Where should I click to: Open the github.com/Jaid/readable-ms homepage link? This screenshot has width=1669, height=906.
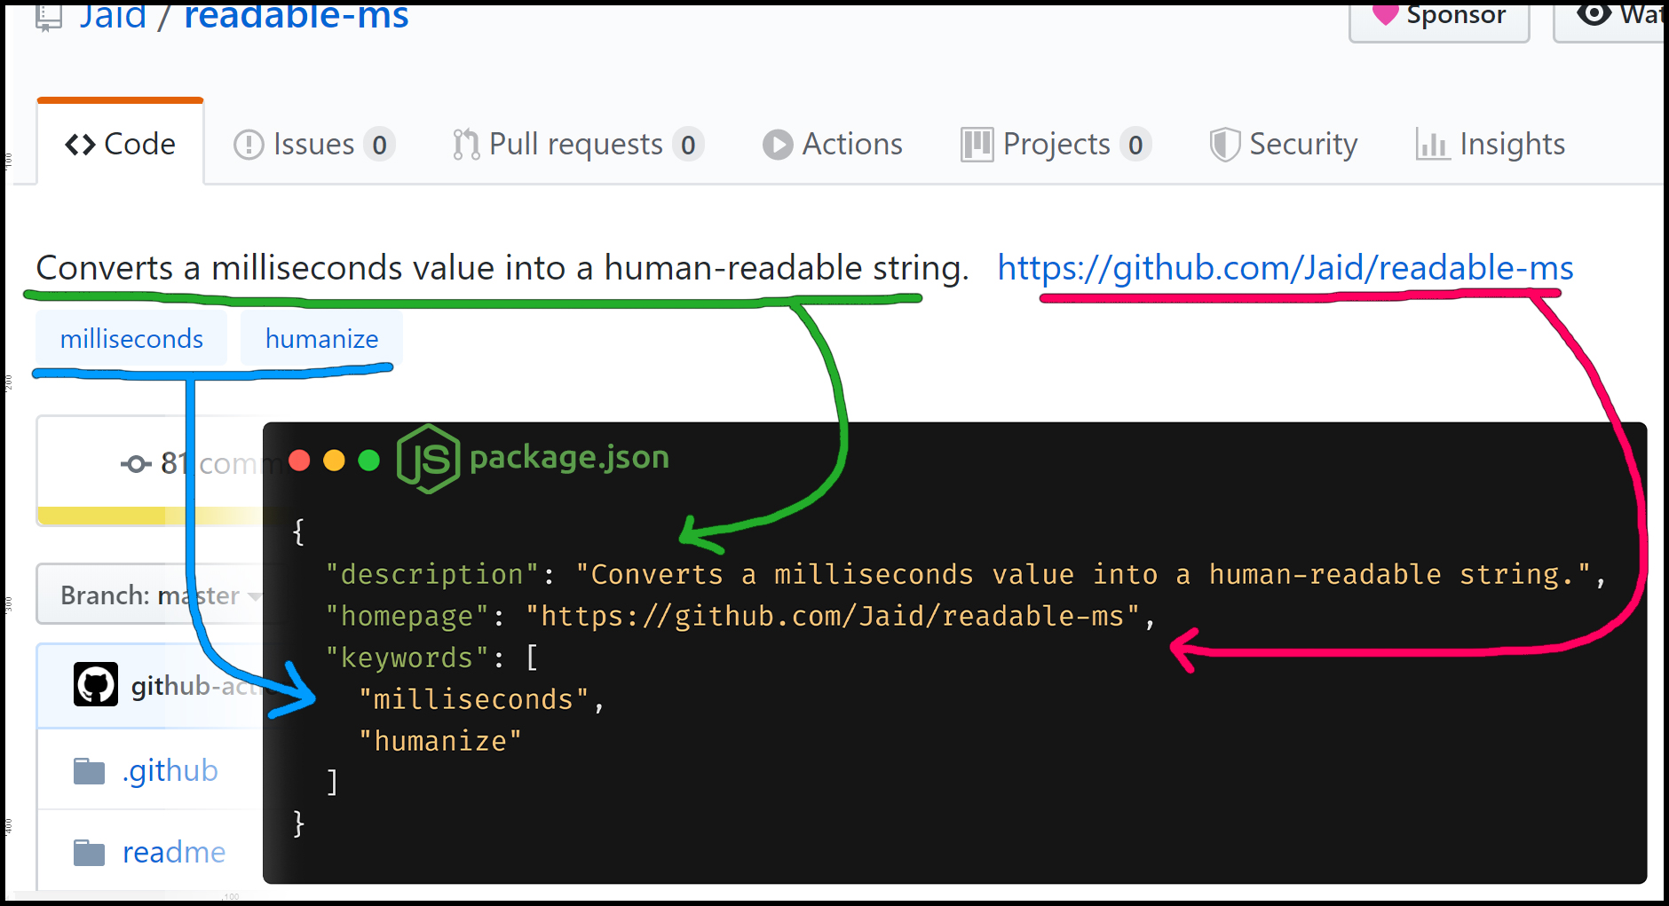point(1285,268)
